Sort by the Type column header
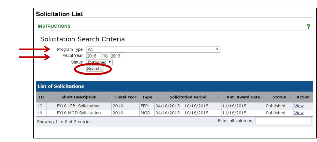 point(147,97)
